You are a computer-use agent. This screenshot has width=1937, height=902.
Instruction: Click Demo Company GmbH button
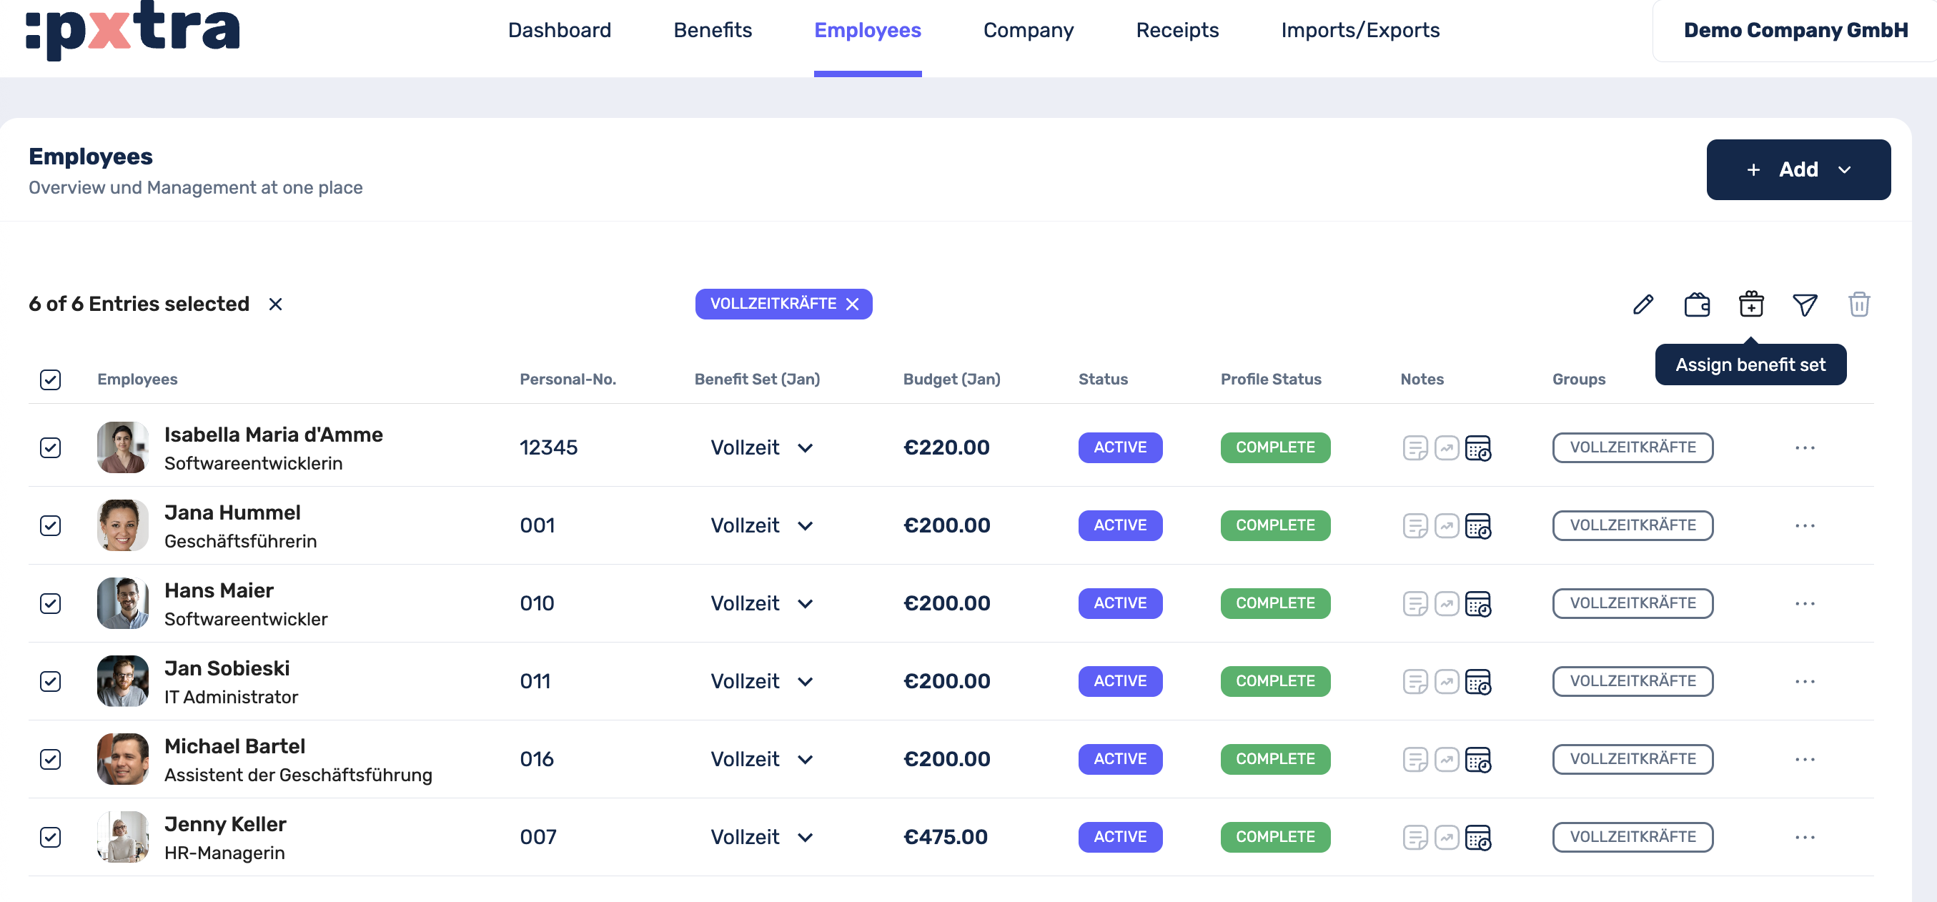pos(1795,30)
